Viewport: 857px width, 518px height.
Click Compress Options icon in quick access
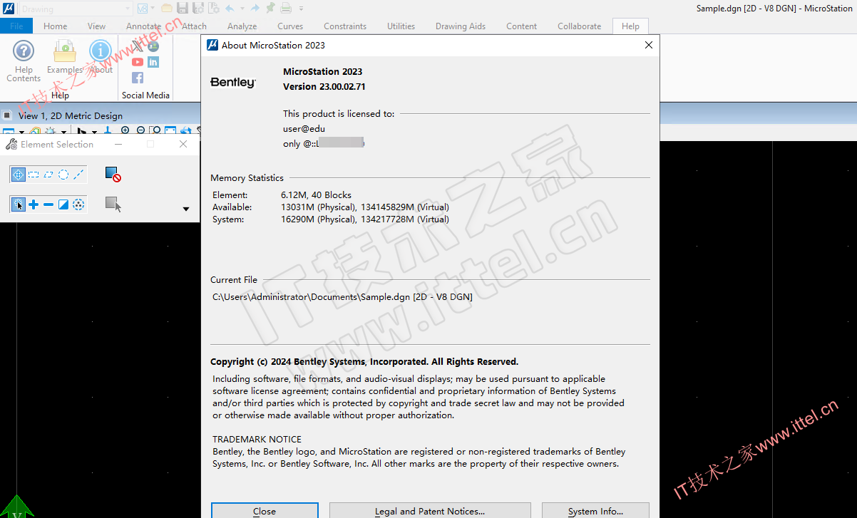[x=213, y=9]
